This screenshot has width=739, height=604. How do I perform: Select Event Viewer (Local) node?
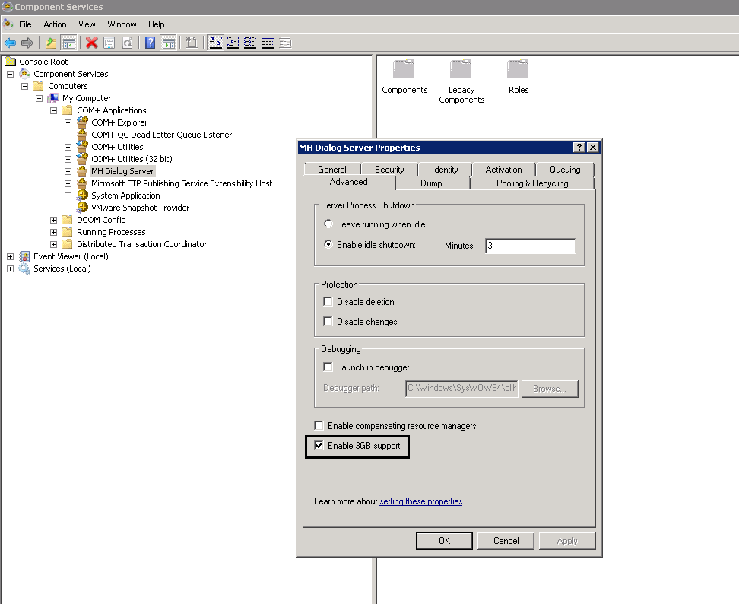pyautogui.click(x=71, y=256)
